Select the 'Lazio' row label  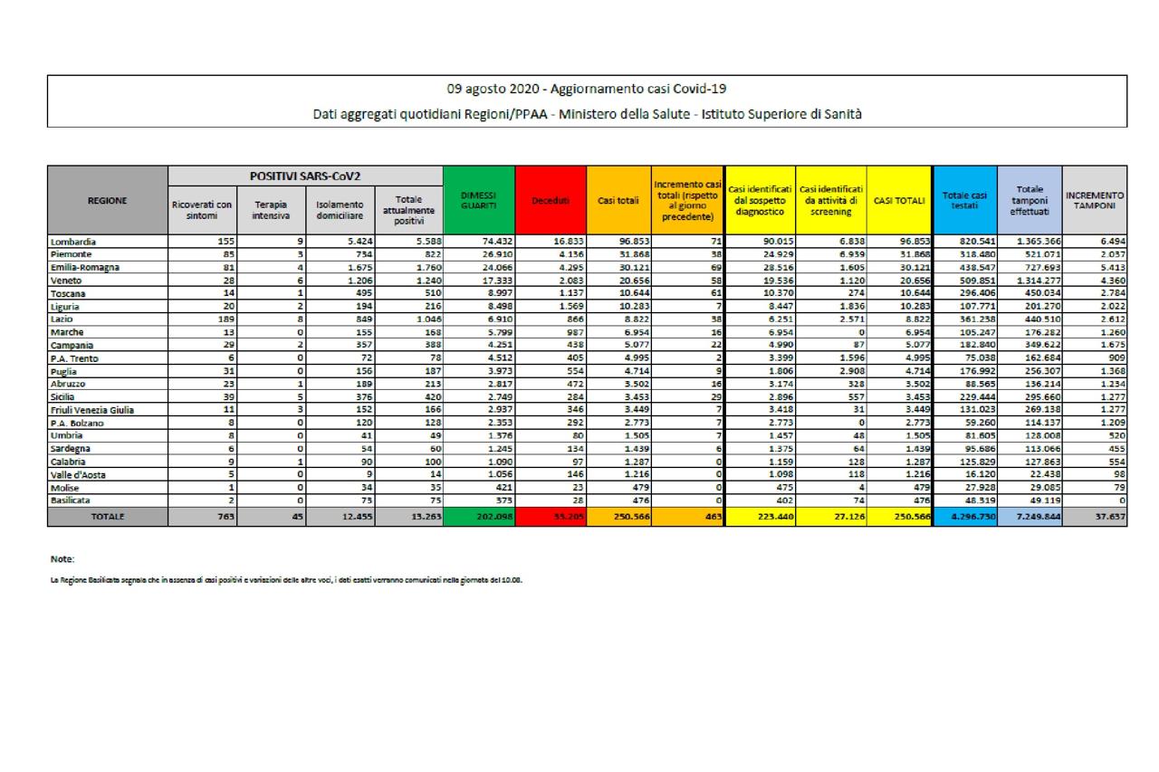pyautogui.click(x=62, y=320)
